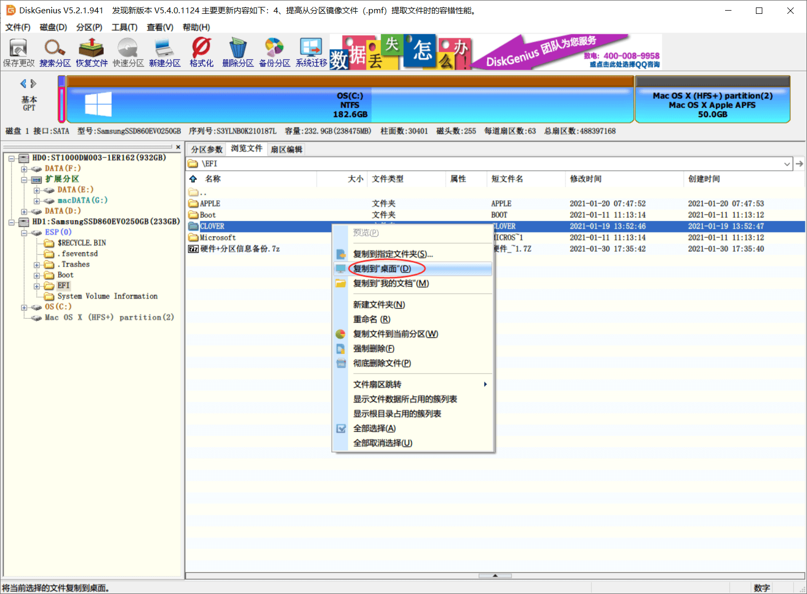807x594 pixels.
Task: Open the 帮助(H) menu
Action: coord(196,27)
